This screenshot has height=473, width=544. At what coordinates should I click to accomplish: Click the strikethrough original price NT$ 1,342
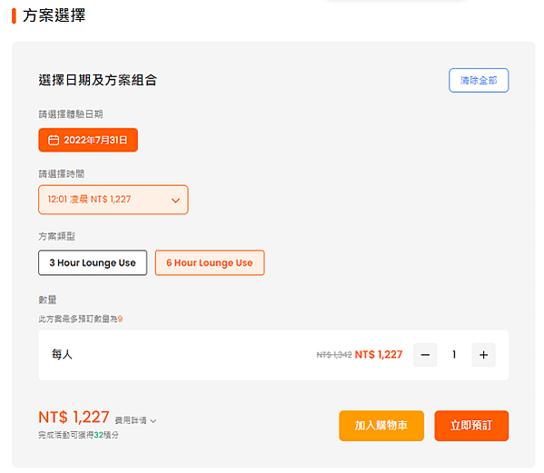point(333,355)
